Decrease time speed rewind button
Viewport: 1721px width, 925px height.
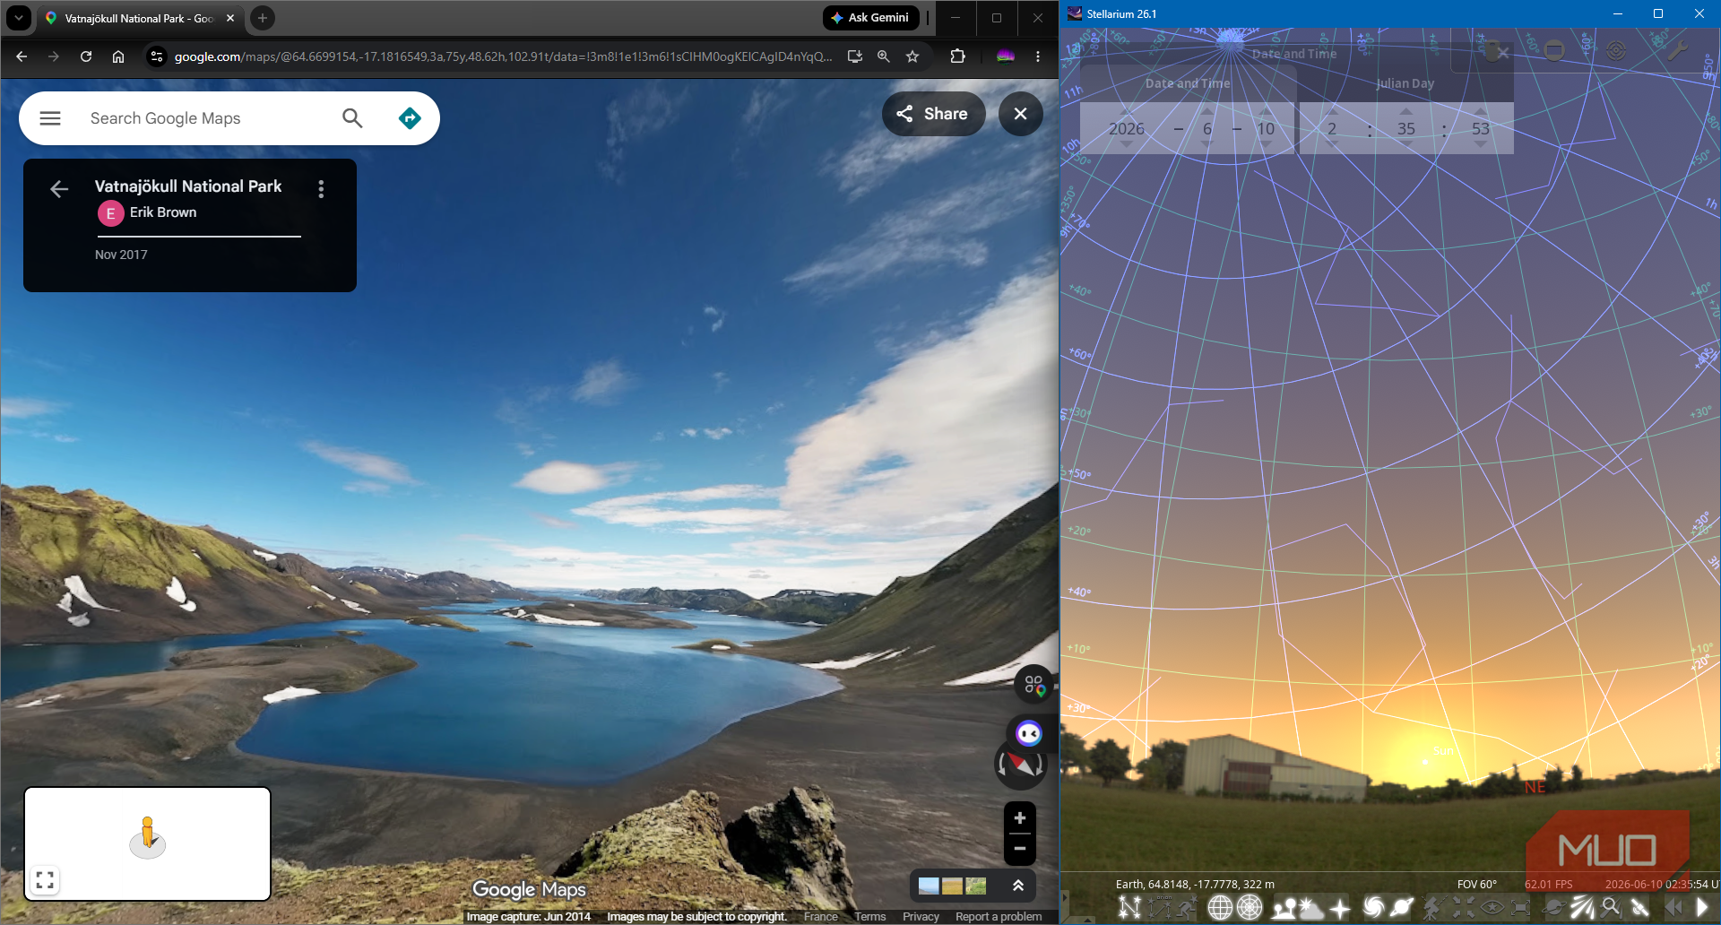tap(1673, 908)
